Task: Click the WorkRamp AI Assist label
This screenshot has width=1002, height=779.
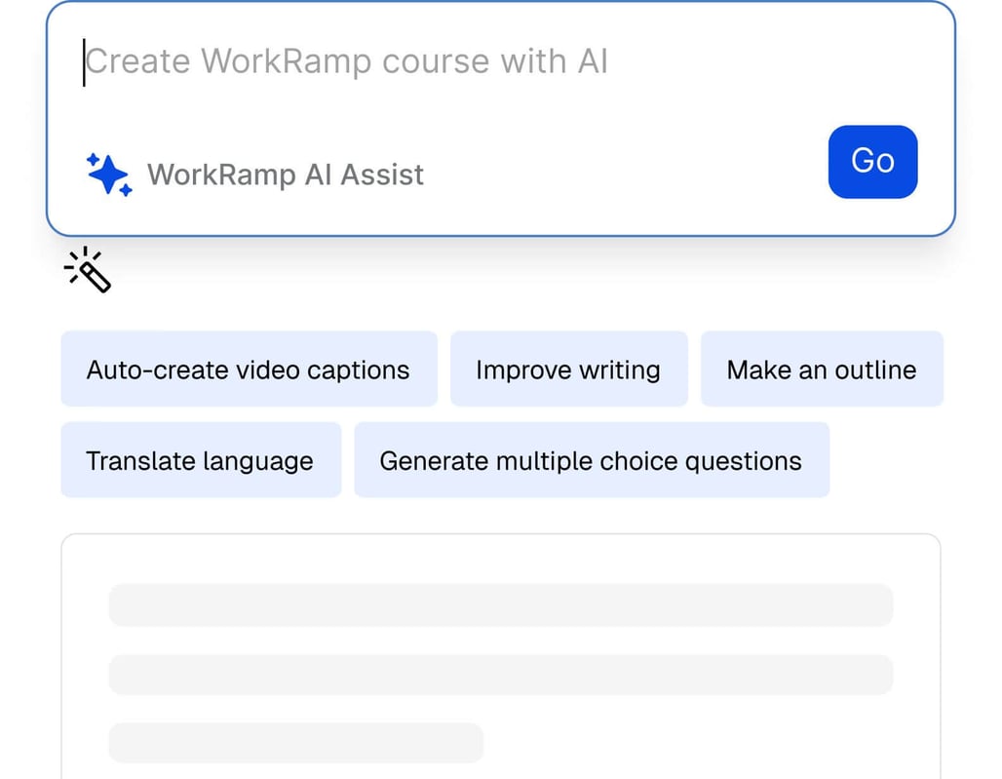Action: coord(285,175)
